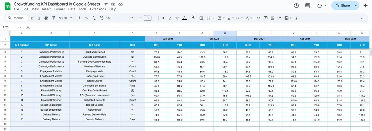This screenshot has width=372, height=131.
Task: Click the font size field showing 8
Action: (x=148, y=18)
